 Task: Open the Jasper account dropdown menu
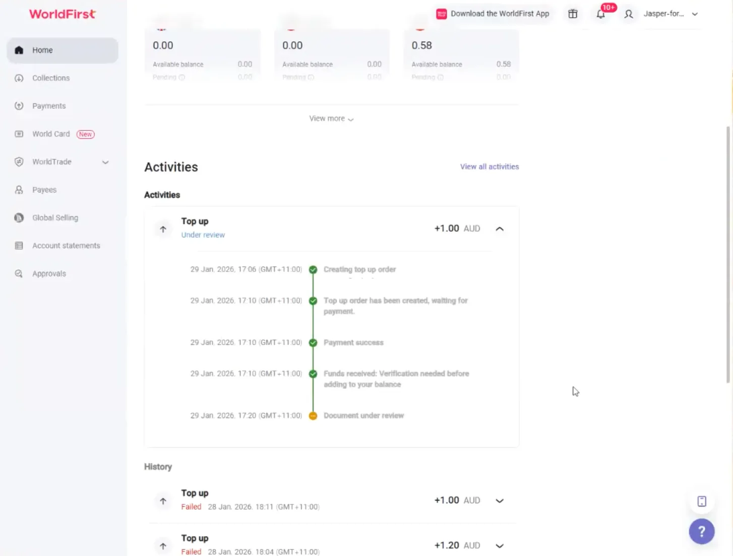pyautogui.click(x=695, y=14)
